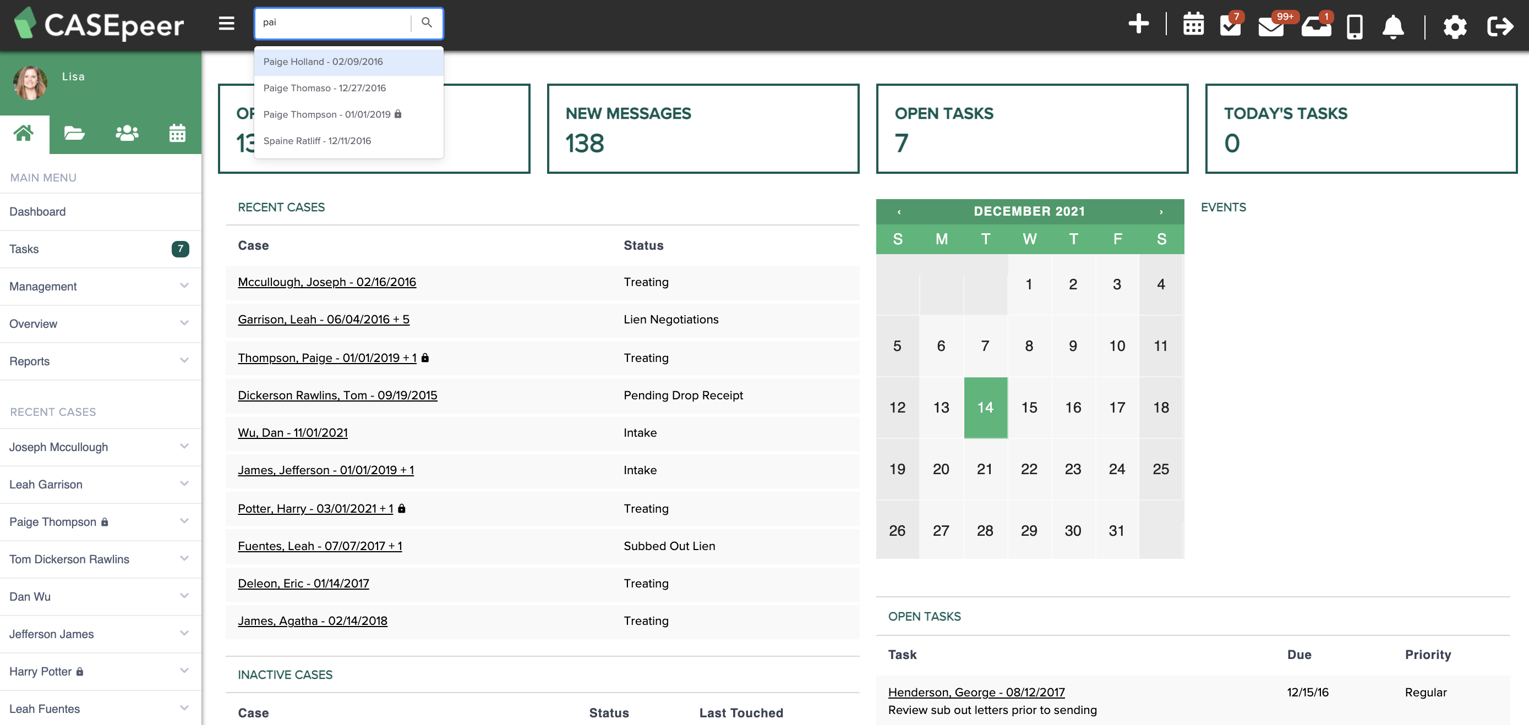
Task: Open the calendar icon in top bar
Action: tap(1193, 25)
